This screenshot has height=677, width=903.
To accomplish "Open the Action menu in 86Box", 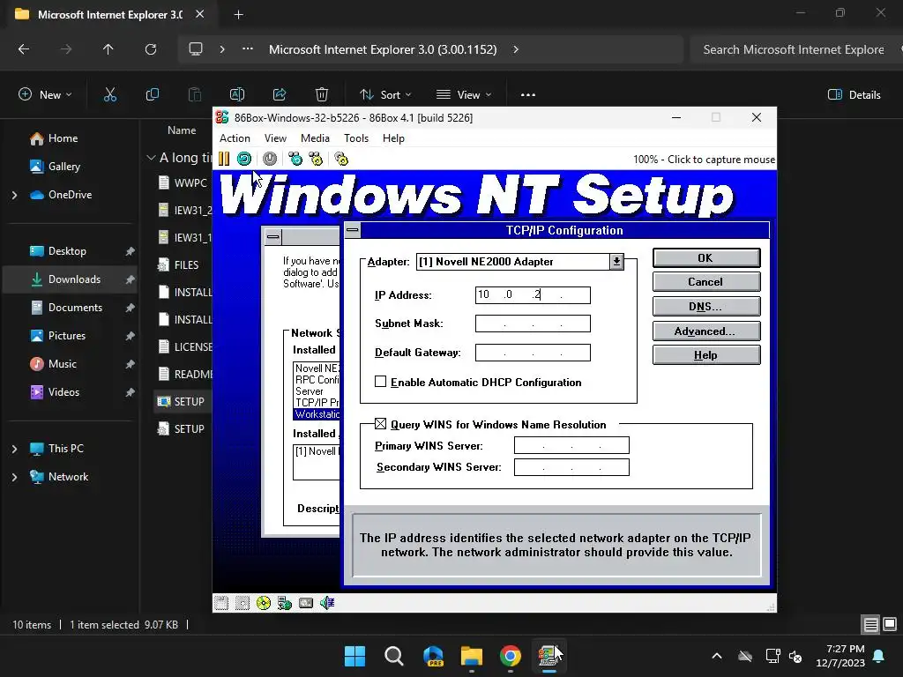I will [x=235, y=138].
